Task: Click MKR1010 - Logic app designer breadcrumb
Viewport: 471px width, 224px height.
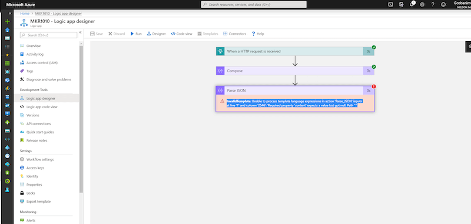Action: point(58,14)
